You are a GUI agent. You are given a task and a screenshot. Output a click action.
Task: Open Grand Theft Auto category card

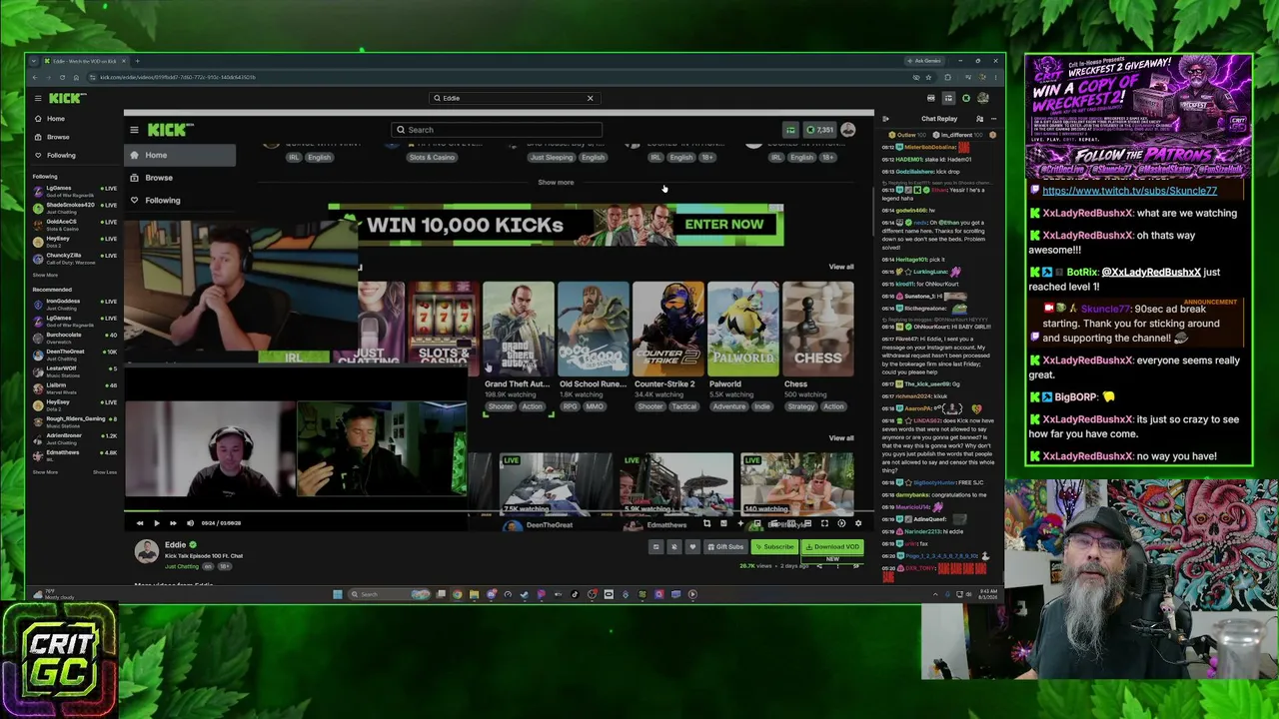(x=518, y=330)
